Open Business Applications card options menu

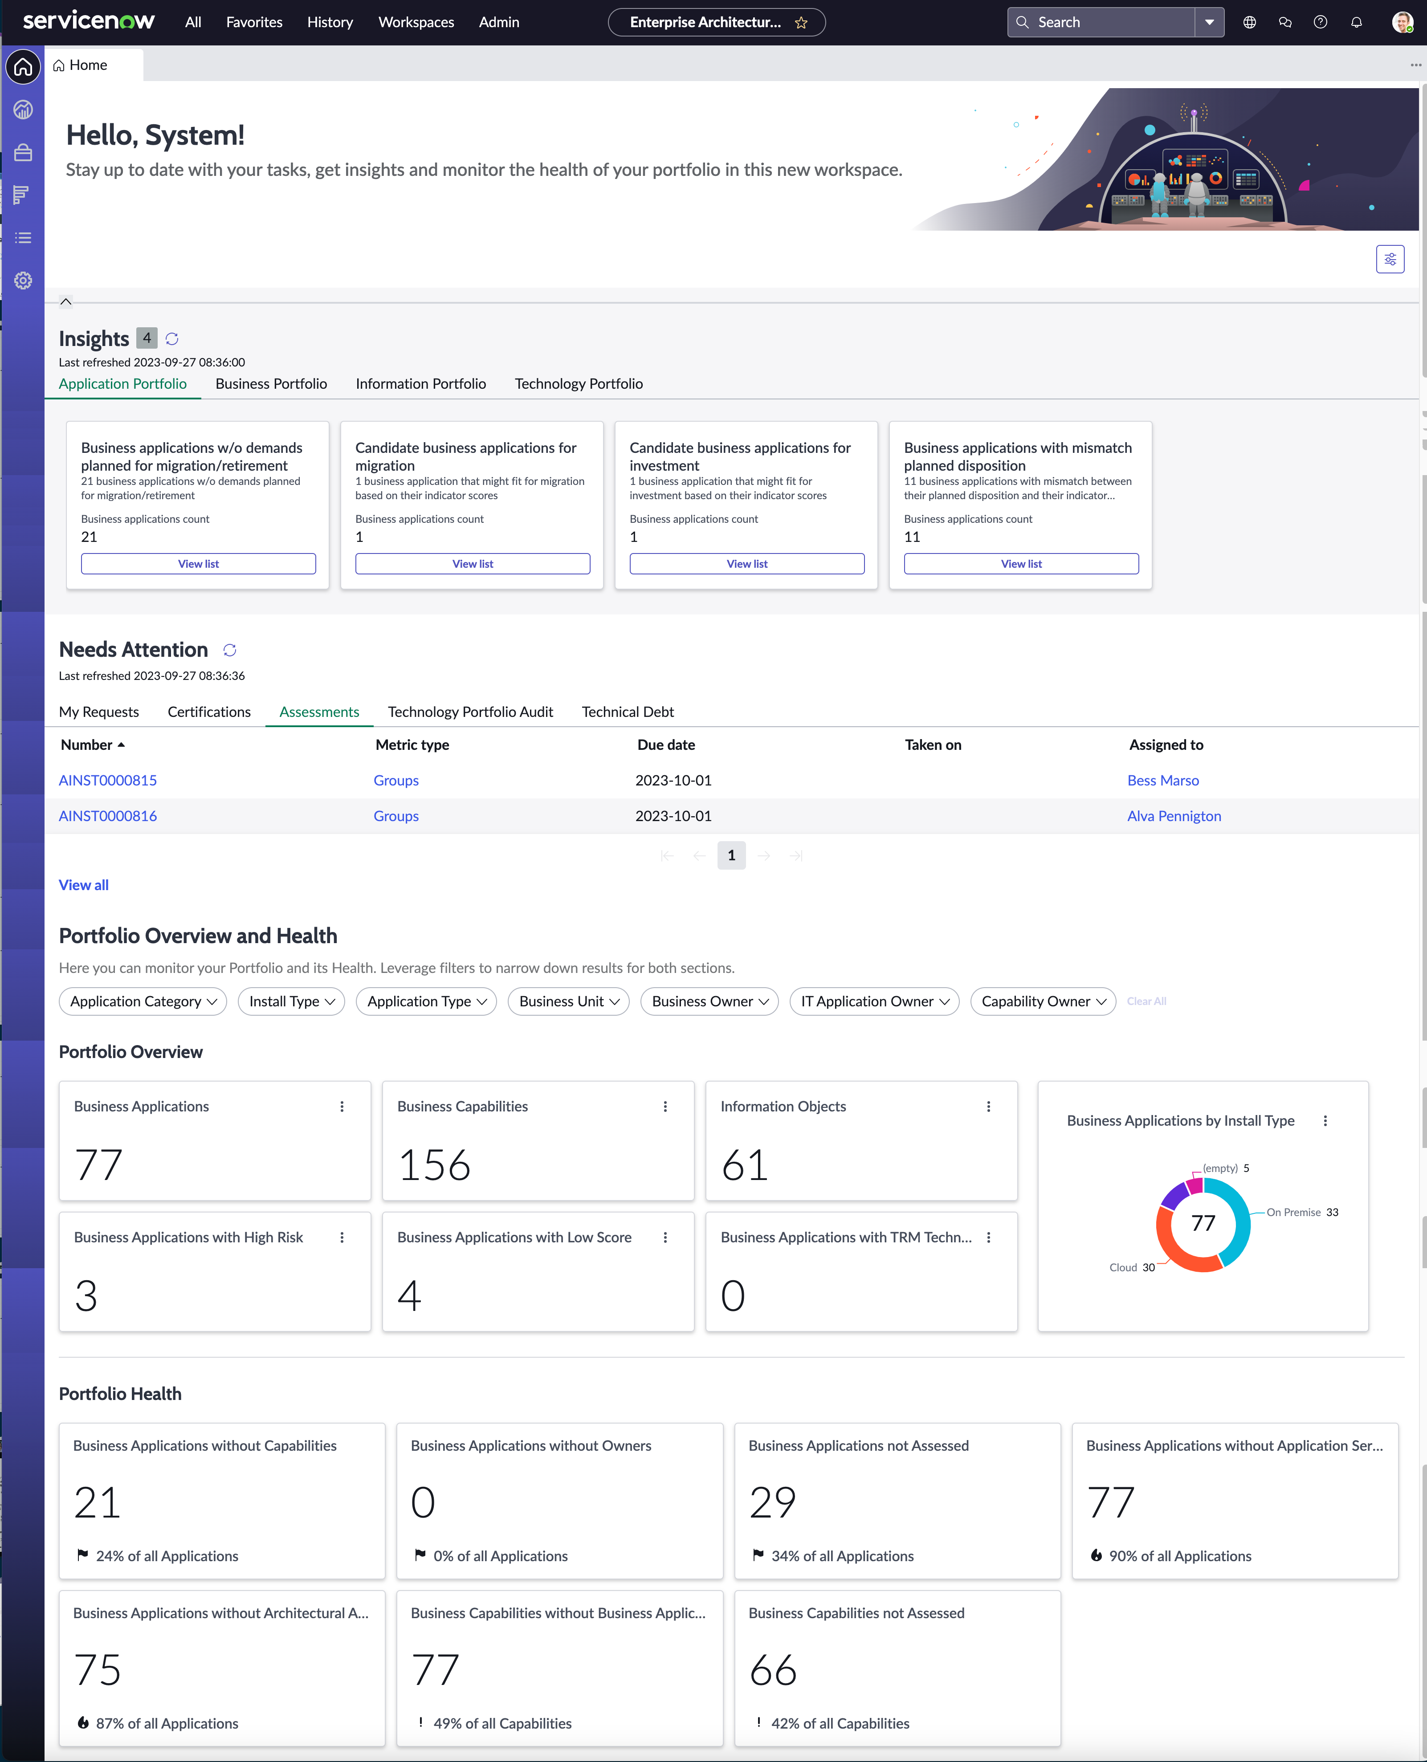point(342,1106)
